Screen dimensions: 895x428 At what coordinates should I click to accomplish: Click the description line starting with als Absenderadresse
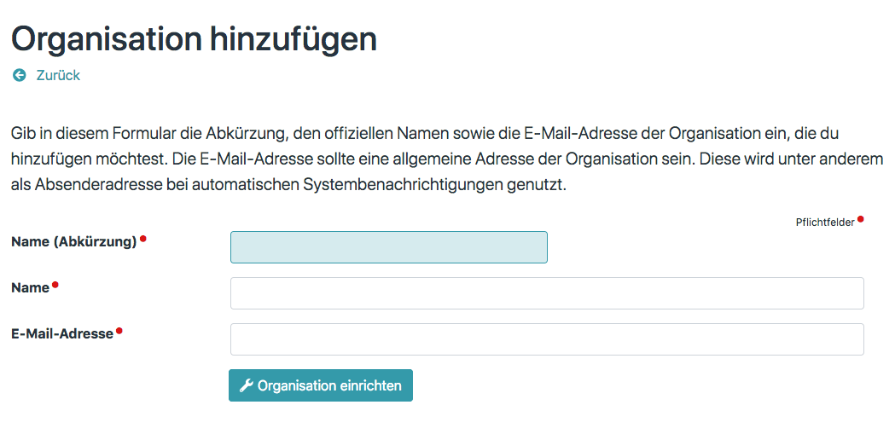click(288, 184)
